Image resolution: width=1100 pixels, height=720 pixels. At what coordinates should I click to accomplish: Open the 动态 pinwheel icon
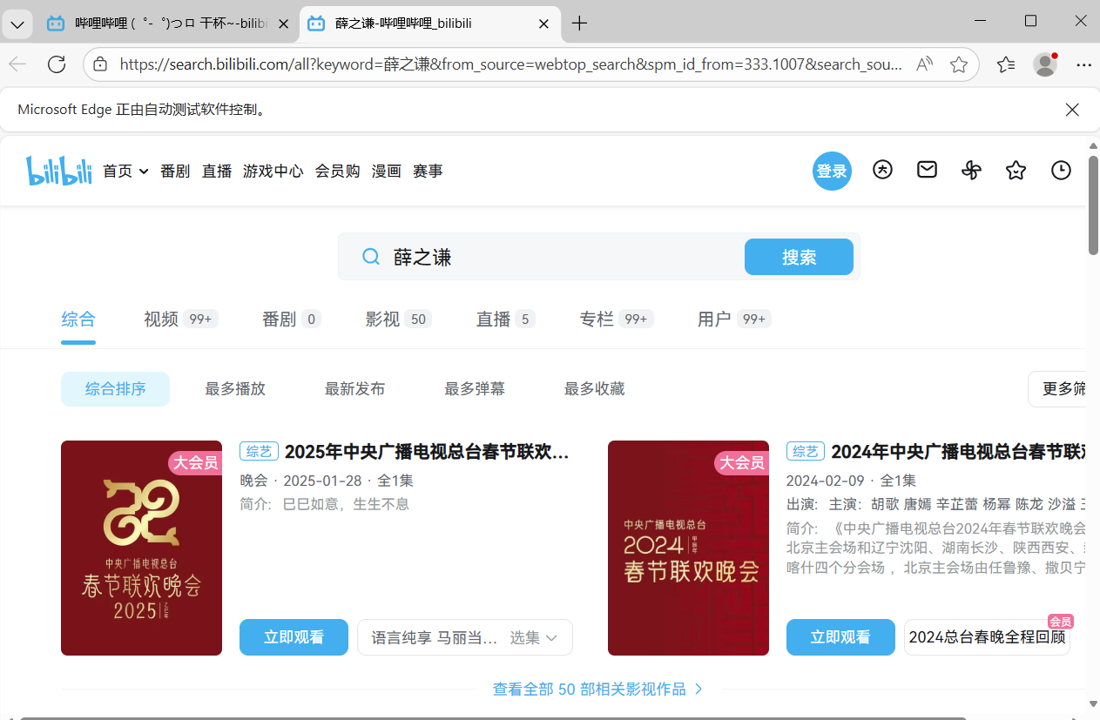(971, 171)
